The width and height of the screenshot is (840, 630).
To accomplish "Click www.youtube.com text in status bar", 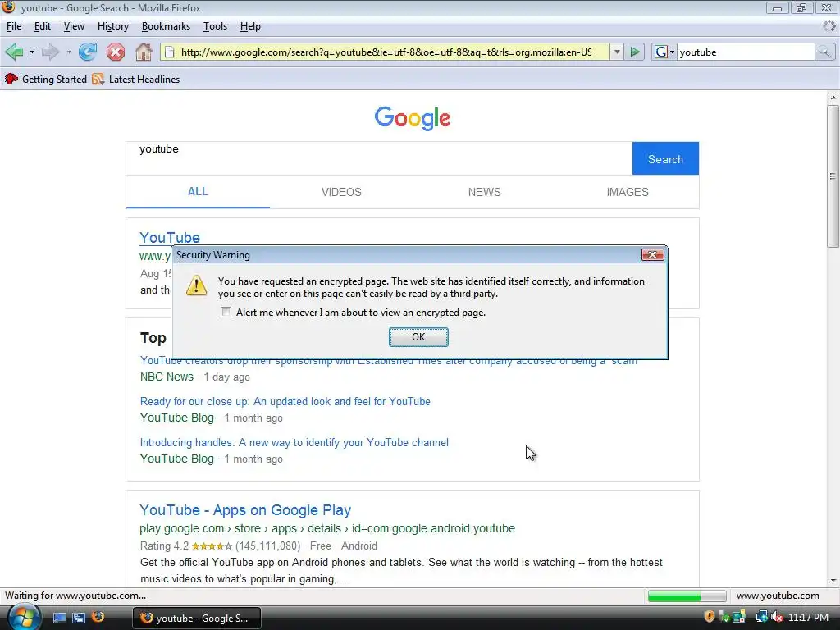I will point(778,596).
